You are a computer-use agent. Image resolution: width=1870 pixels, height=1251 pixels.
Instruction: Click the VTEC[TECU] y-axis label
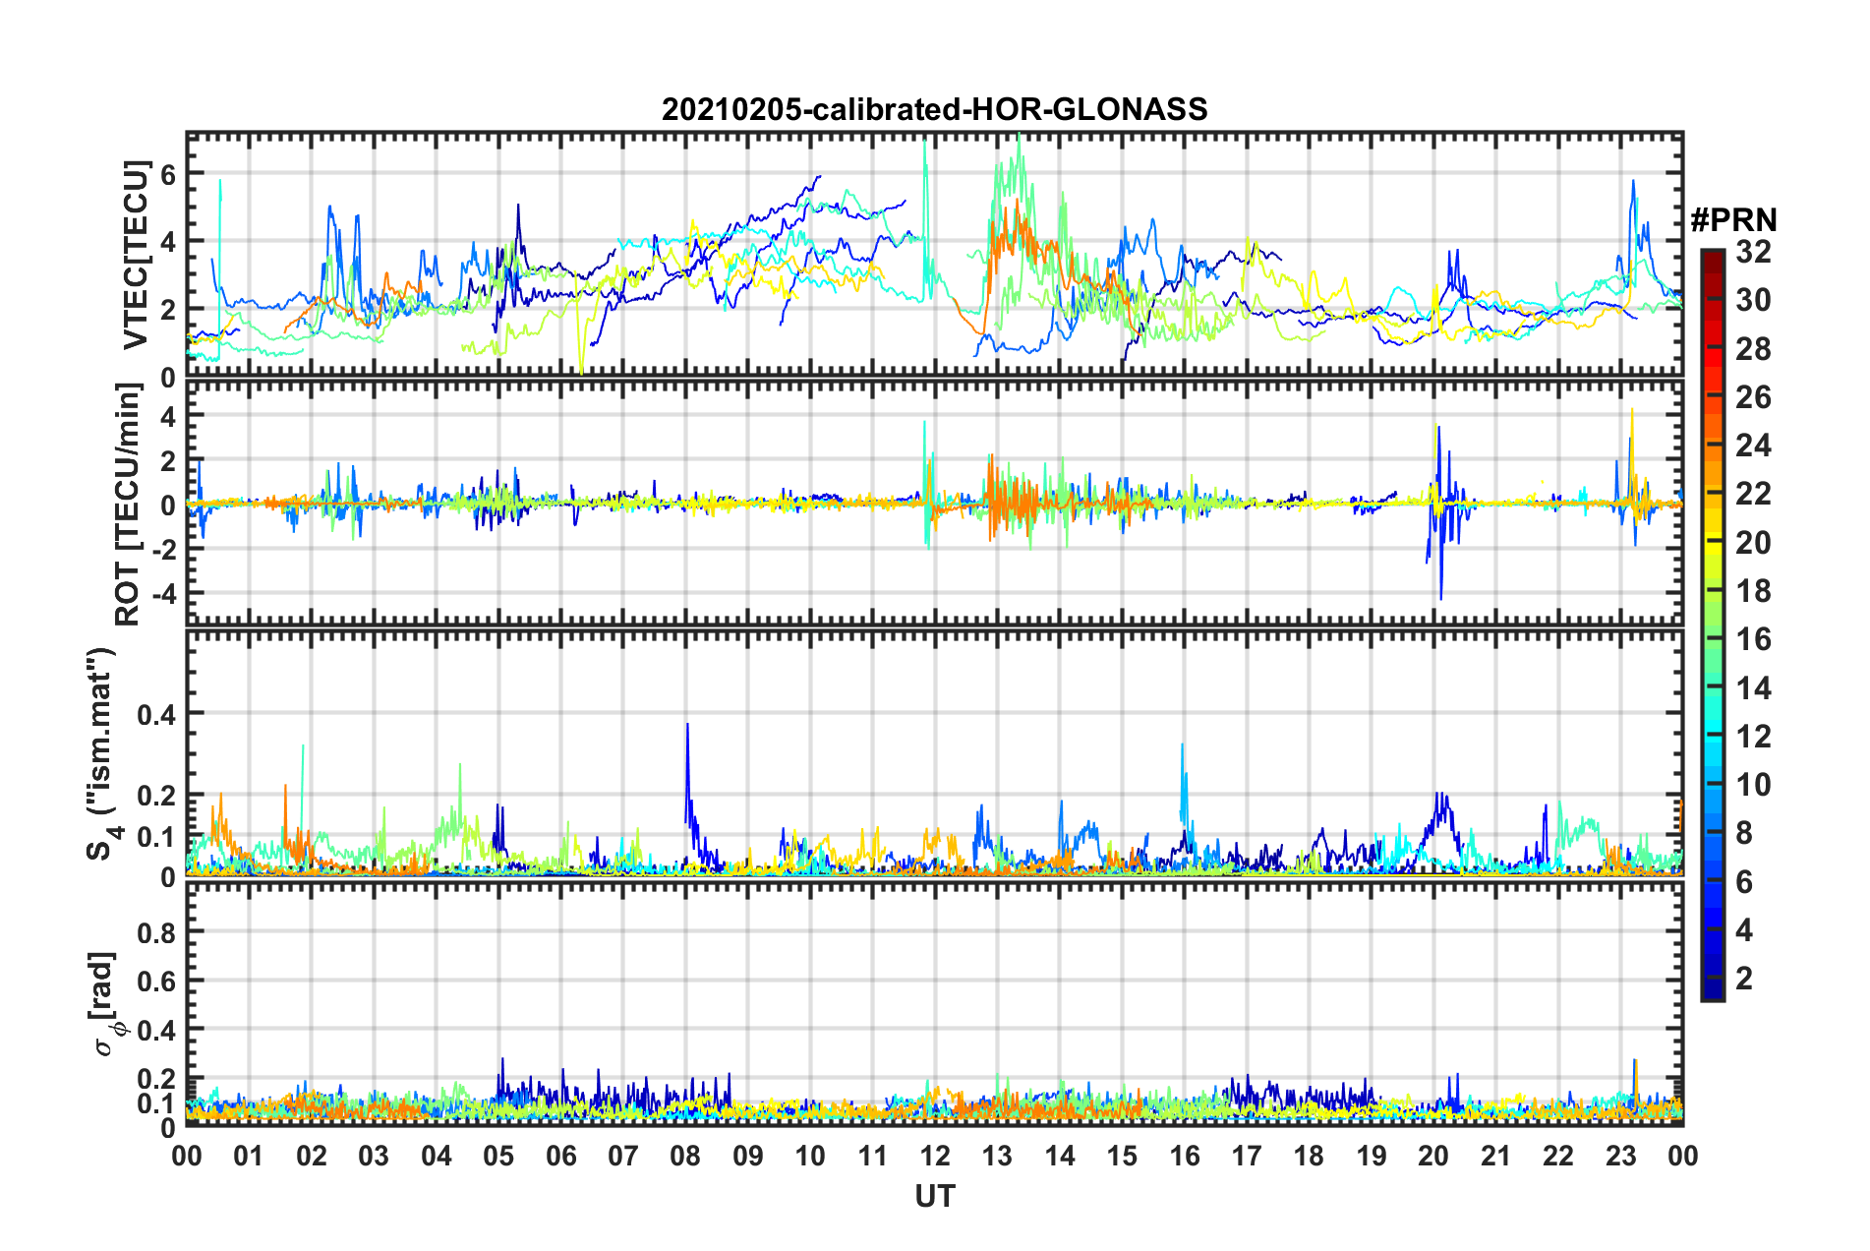tap(136, 255)
